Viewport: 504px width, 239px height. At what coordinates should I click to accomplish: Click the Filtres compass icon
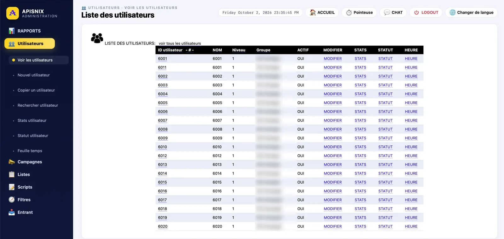tap(12, 200)
